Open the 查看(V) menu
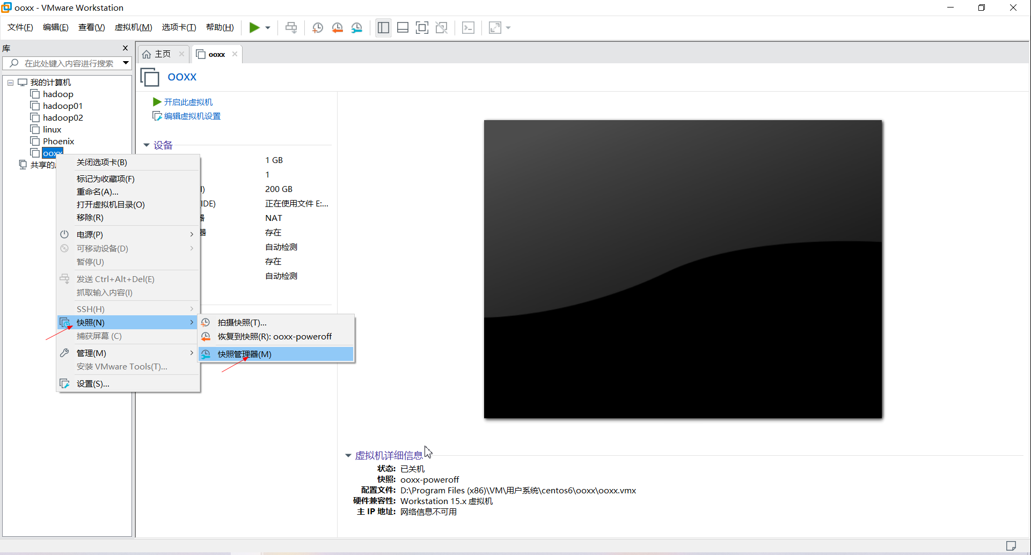 click(x=92, y=27)
